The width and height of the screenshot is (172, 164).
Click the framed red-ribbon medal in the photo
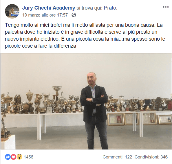[x=116, y=119]
